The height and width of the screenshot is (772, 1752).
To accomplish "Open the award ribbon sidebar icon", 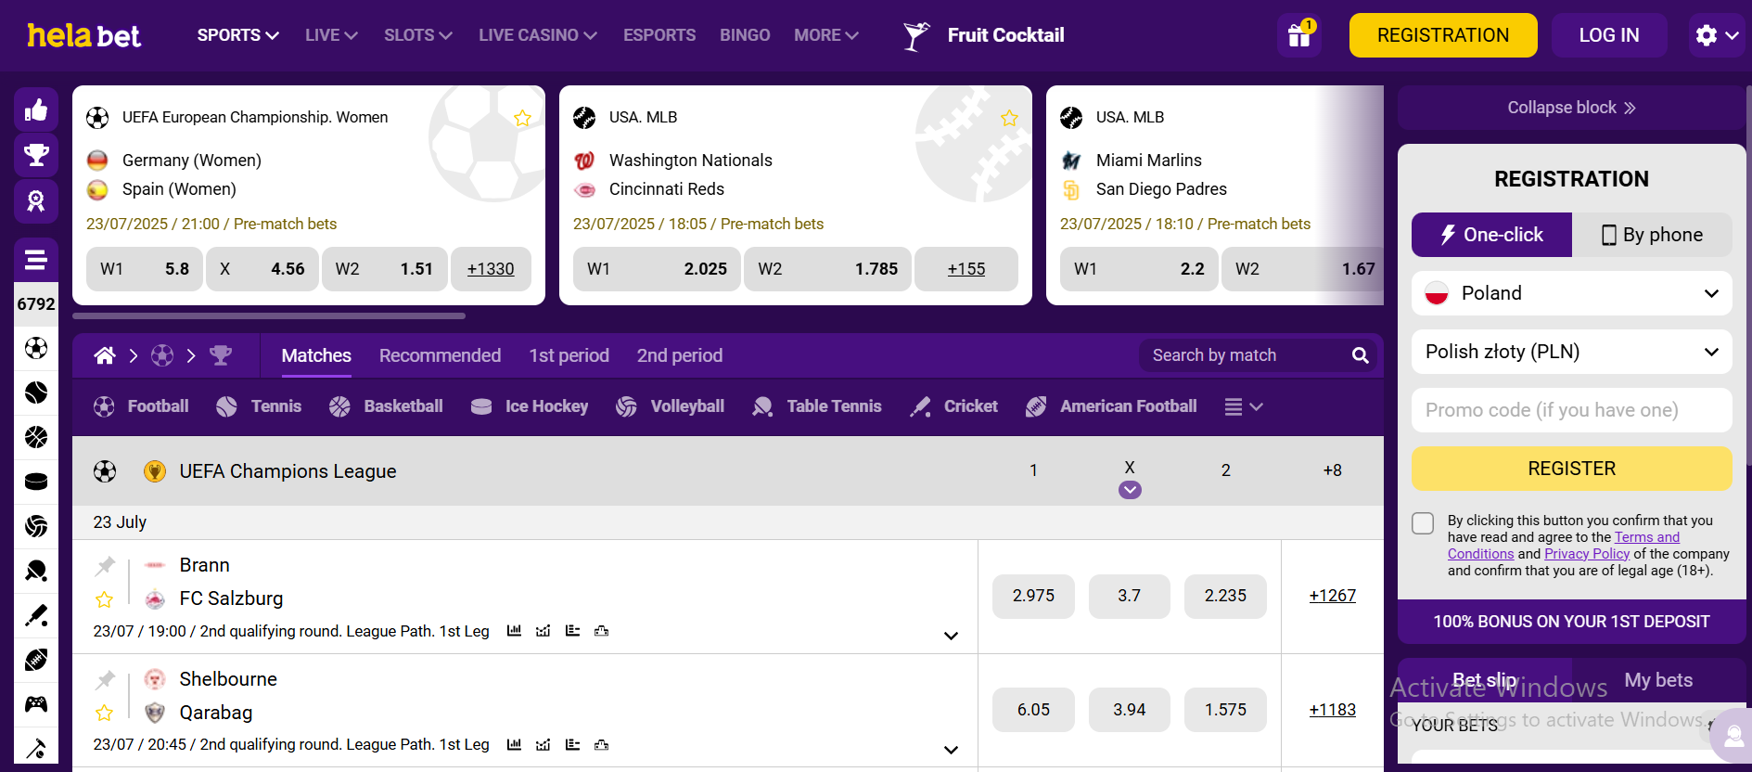I will 36,200.
